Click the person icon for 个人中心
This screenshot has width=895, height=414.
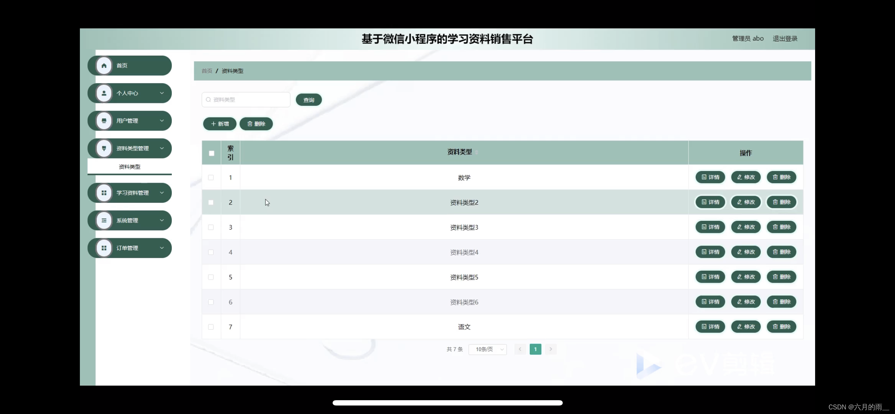pyautogui.click(x=104, y=93)
